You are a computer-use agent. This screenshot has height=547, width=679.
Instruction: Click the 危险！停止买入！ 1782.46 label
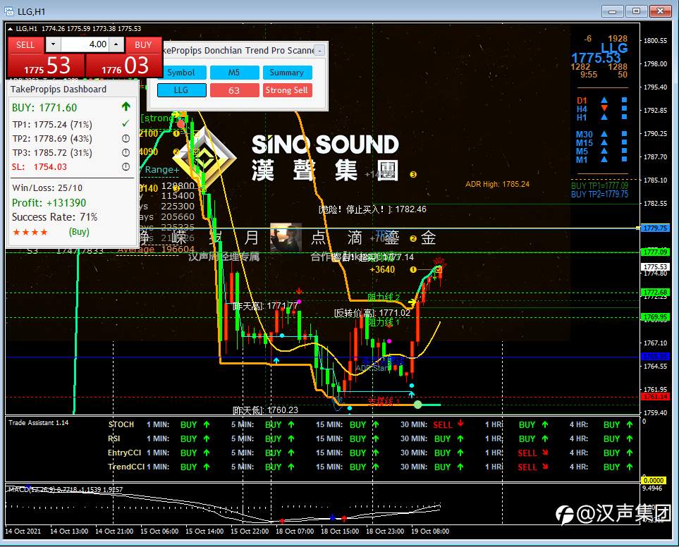point(372,209)
